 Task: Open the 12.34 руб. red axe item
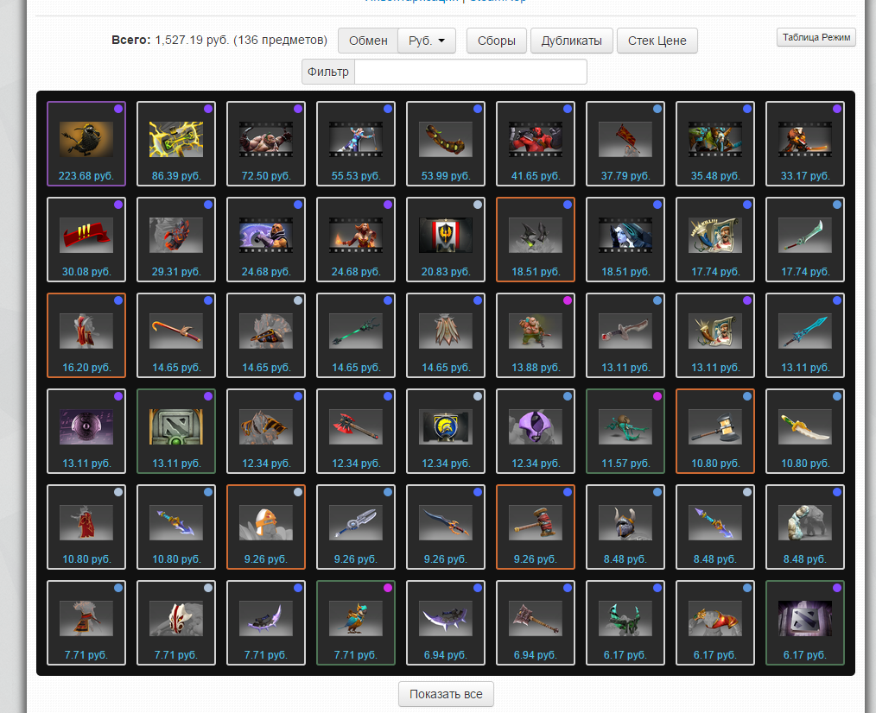(x=356, y=431)
